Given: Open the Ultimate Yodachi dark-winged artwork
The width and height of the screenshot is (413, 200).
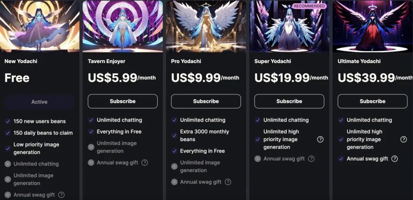Looking at the screenshot, I should coord(372,26).
